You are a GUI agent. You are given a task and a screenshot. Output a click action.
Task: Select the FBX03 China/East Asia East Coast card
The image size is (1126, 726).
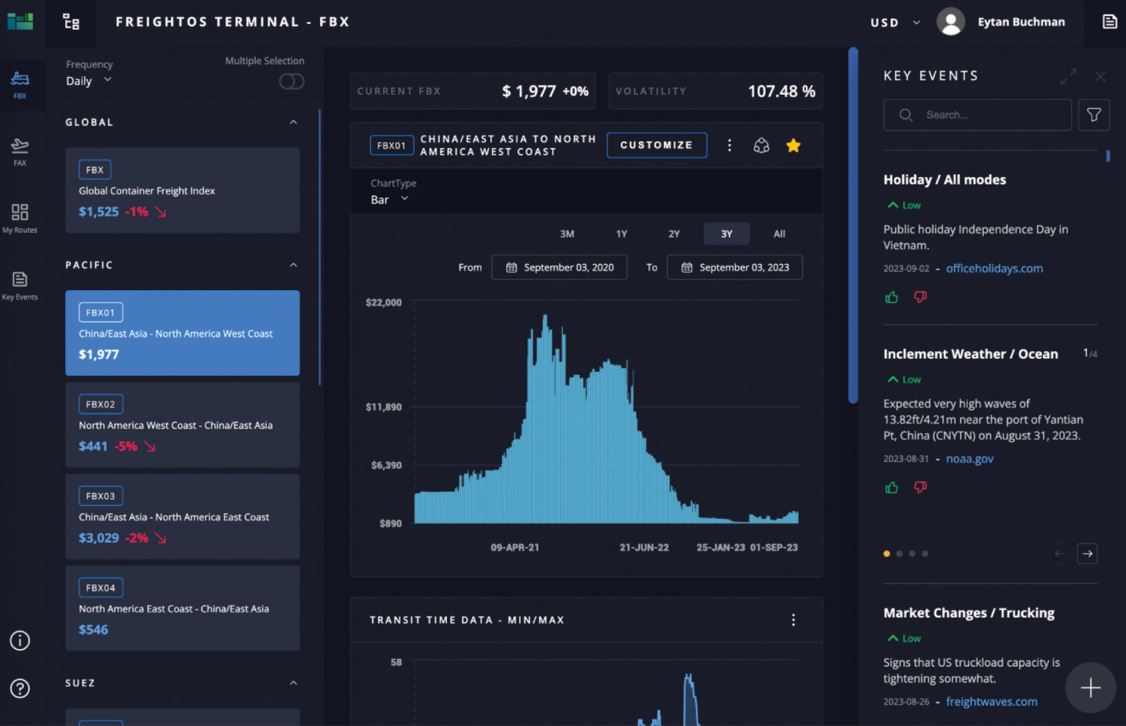[183, 516]
